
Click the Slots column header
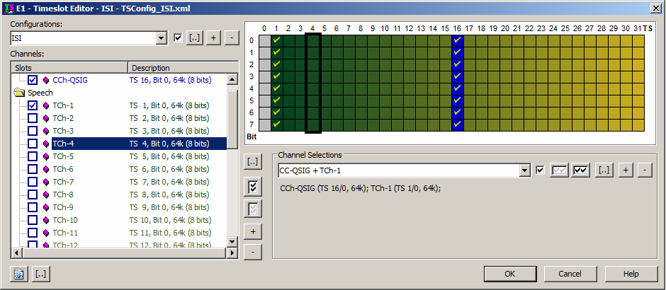pyautogui.click(x=69, y=67)
